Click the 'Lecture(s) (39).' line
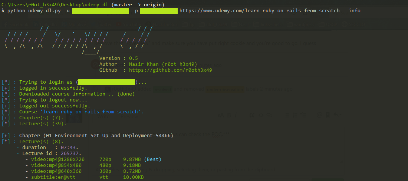Screen dimensions: 408x181 point(43,124)
